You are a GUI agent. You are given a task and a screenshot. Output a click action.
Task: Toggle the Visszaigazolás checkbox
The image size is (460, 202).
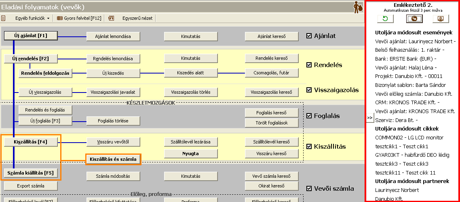309,90
